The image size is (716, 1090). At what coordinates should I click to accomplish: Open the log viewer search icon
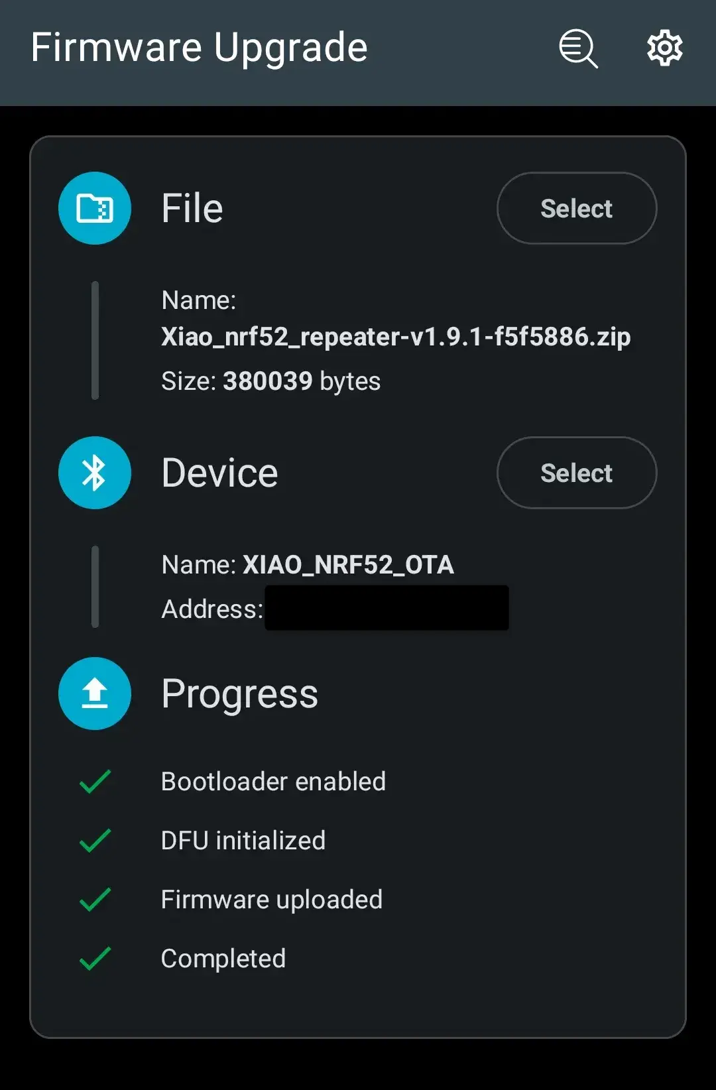click(x=578, y=48)
